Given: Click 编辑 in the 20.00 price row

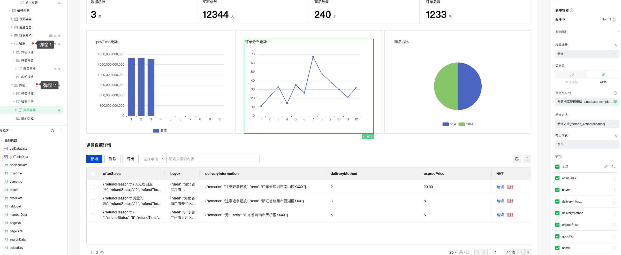Looking at the screenshot, I should pyautogui.click(x=500, y=187).
